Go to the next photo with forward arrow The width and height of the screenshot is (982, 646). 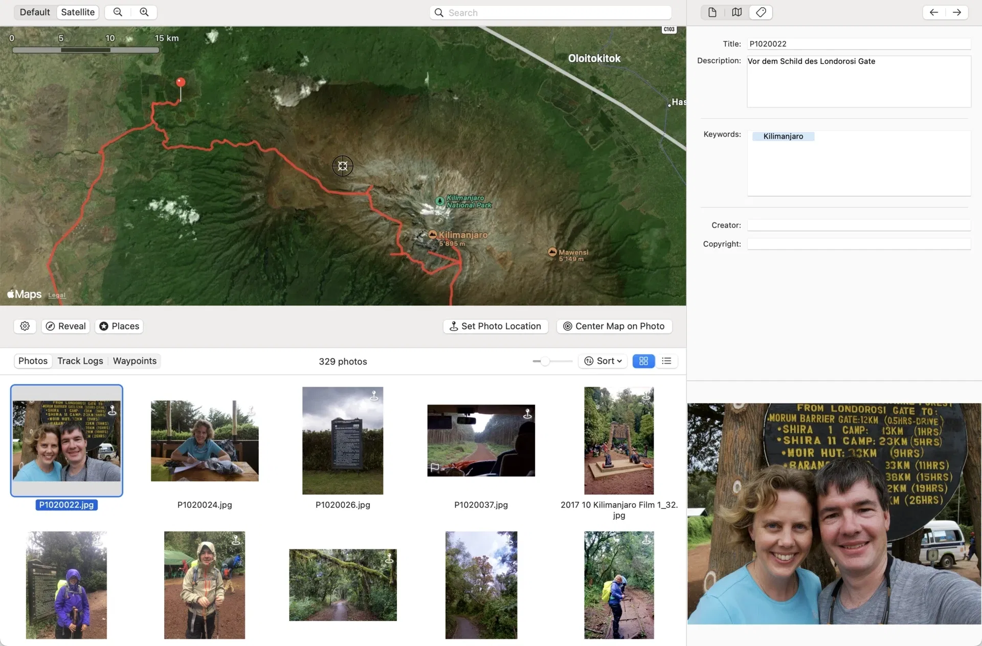click(x=957, y=12)
